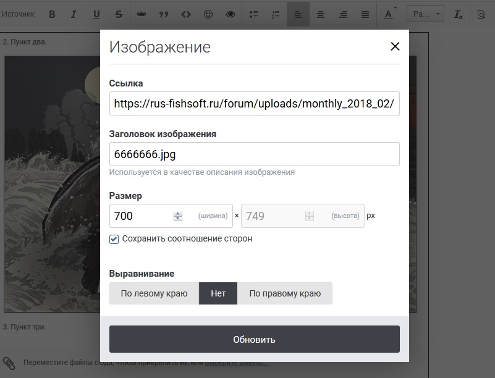Viewport: 495px width, 378px height.
Task: Expand the text color picker
Action: click(390, 14)
